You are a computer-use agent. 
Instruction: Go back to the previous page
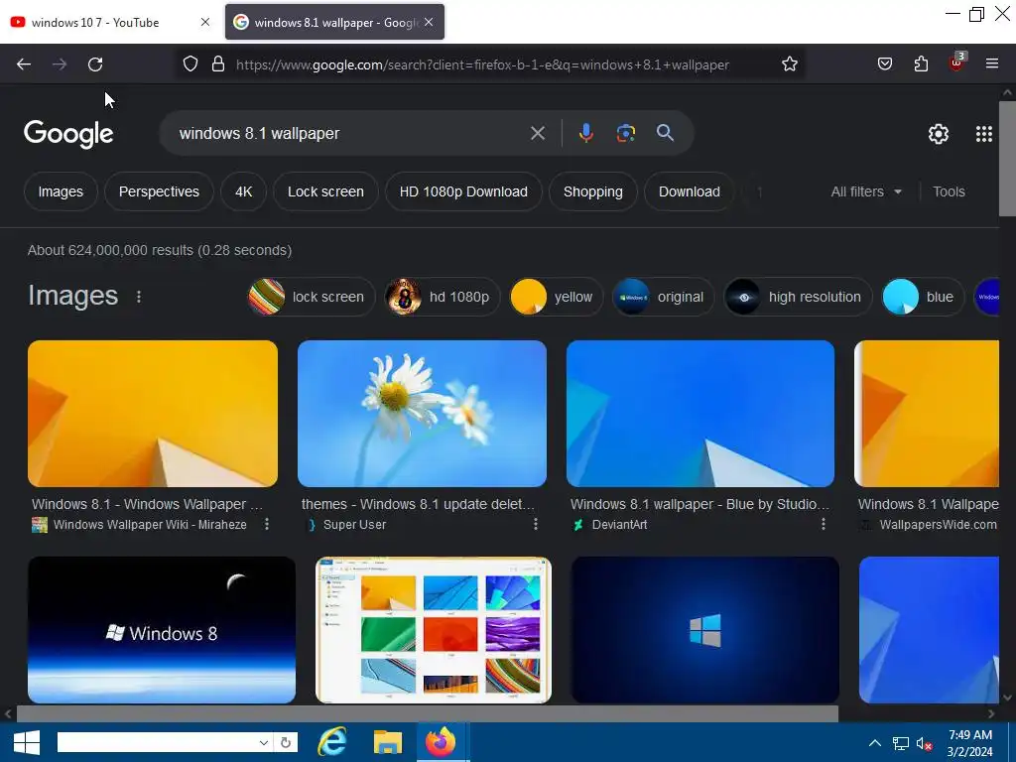[24, 64]
